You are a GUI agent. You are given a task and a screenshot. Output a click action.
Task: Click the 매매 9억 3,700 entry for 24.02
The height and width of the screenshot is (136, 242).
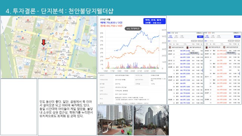click(x=185, y=51)
